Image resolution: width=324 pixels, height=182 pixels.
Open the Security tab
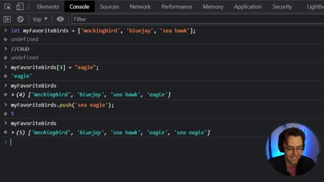coord(282,7)
